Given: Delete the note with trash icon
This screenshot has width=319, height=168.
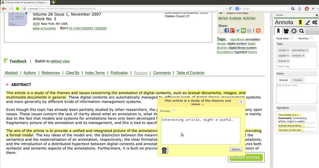Looking at the screenshot, I should 164,150.
